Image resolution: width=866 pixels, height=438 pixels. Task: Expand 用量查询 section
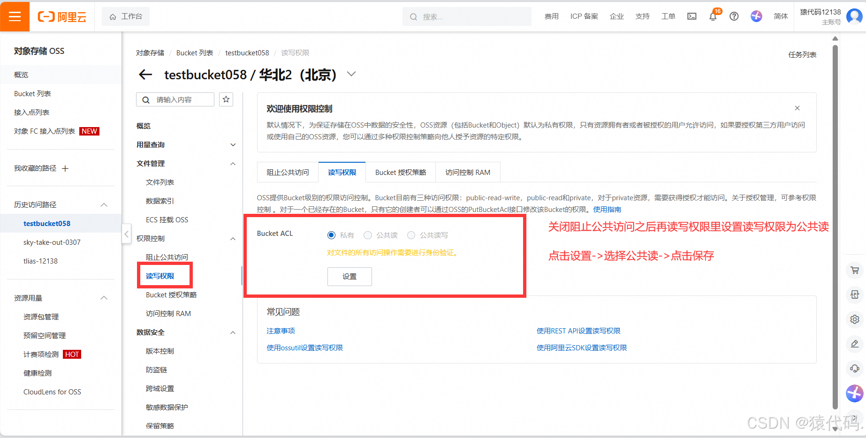[233, 145]
